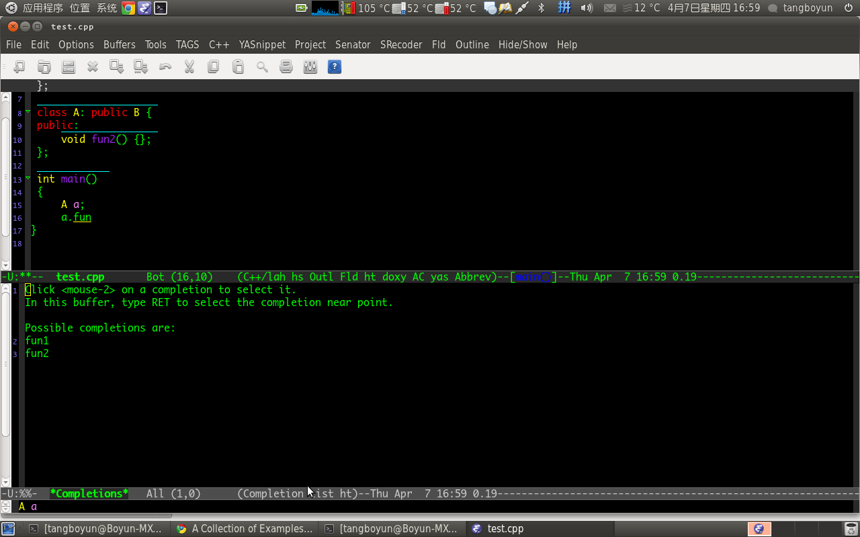Open the system monitor graph applet

tap(325, 8)
